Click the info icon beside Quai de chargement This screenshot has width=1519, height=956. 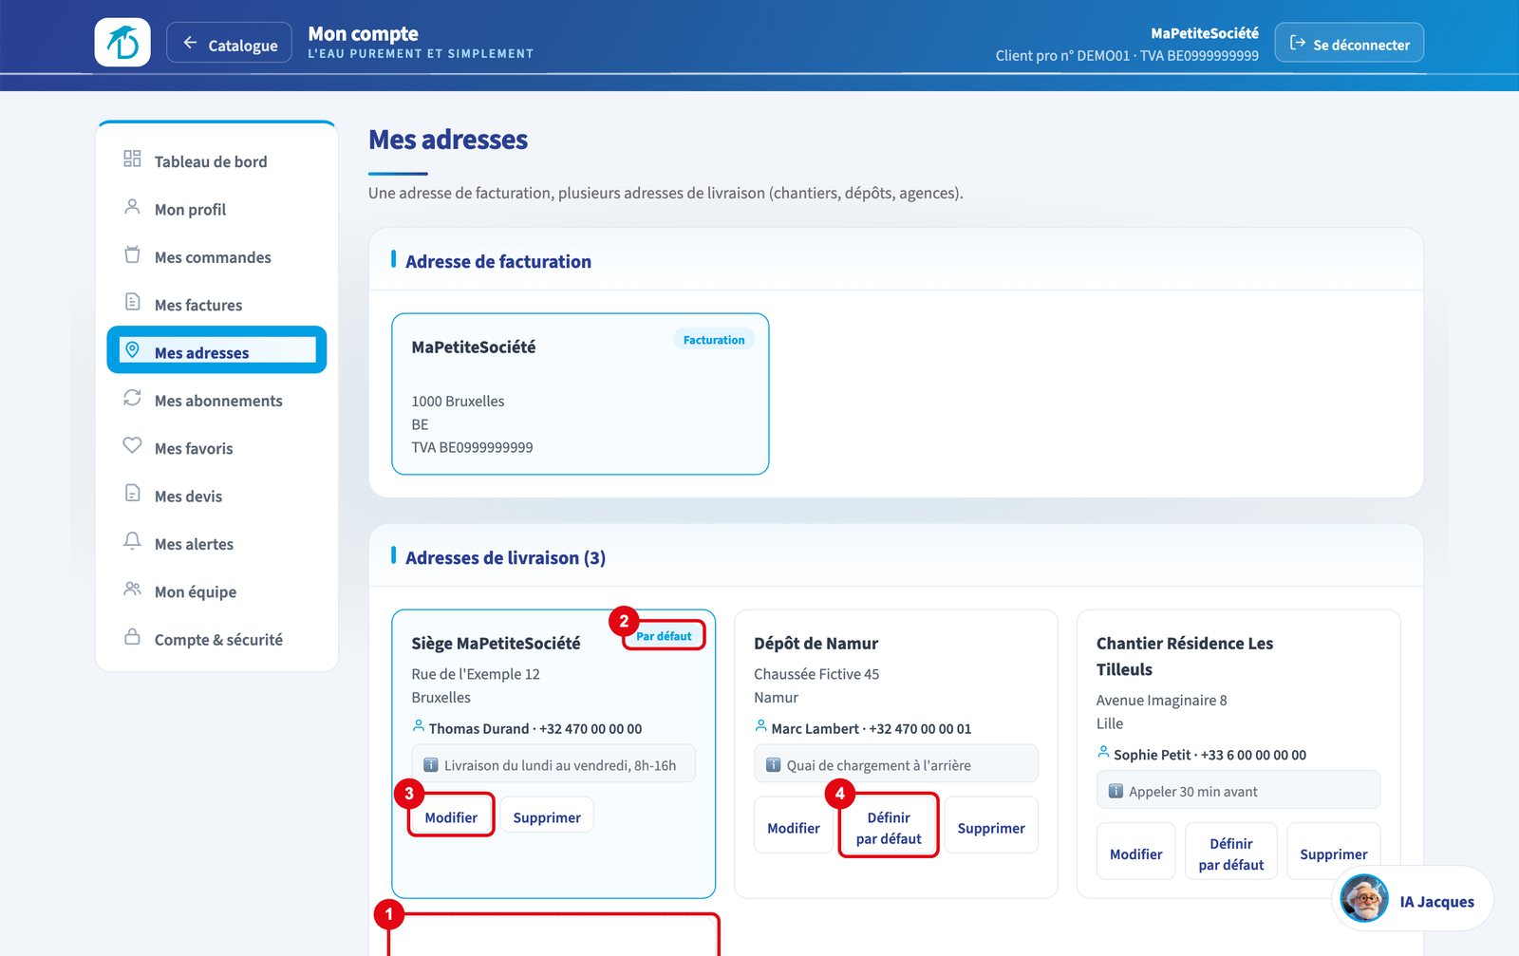pyautogui.click(x=773, y=765)
